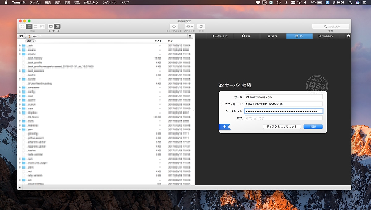This screenshot has height=210, width=371.
Task: Click the Time Machine menu bar icon
Action: (x=279, y=2)
